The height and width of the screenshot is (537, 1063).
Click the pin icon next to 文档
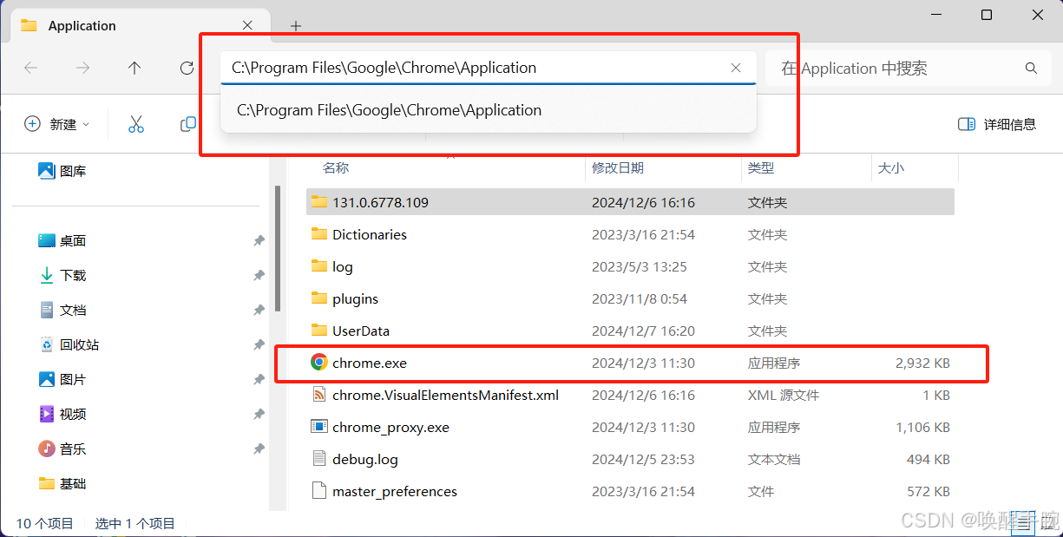259,310
